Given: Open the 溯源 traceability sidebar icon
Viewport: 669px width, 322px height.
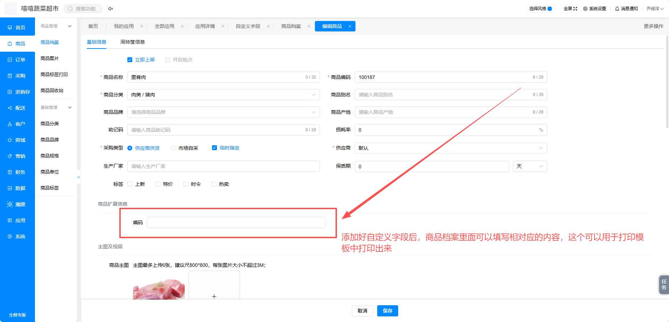Looking at the screenshot, I should 10,204.
